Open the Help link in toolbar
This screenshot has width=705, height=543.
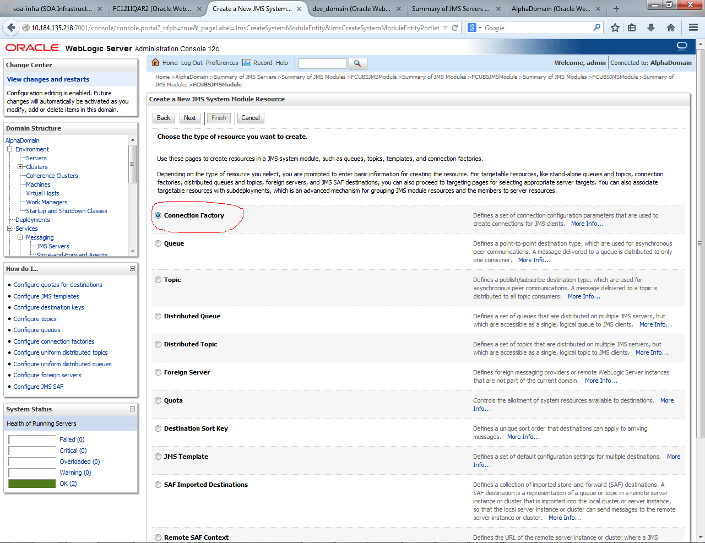282,63
